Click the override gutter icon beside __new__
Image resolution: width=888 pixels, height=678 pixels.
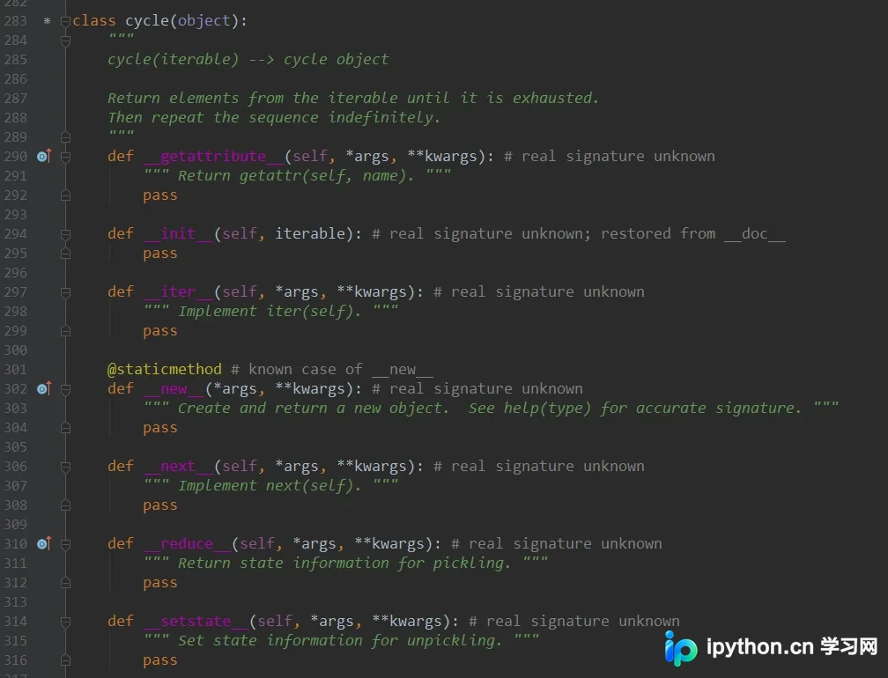[44, 388]
